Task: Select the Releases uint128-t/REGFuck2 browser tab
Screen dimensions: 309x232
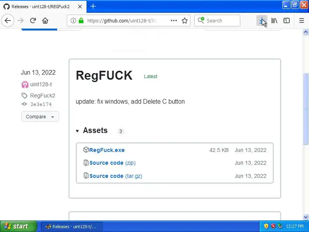Action: coord(43,7)
